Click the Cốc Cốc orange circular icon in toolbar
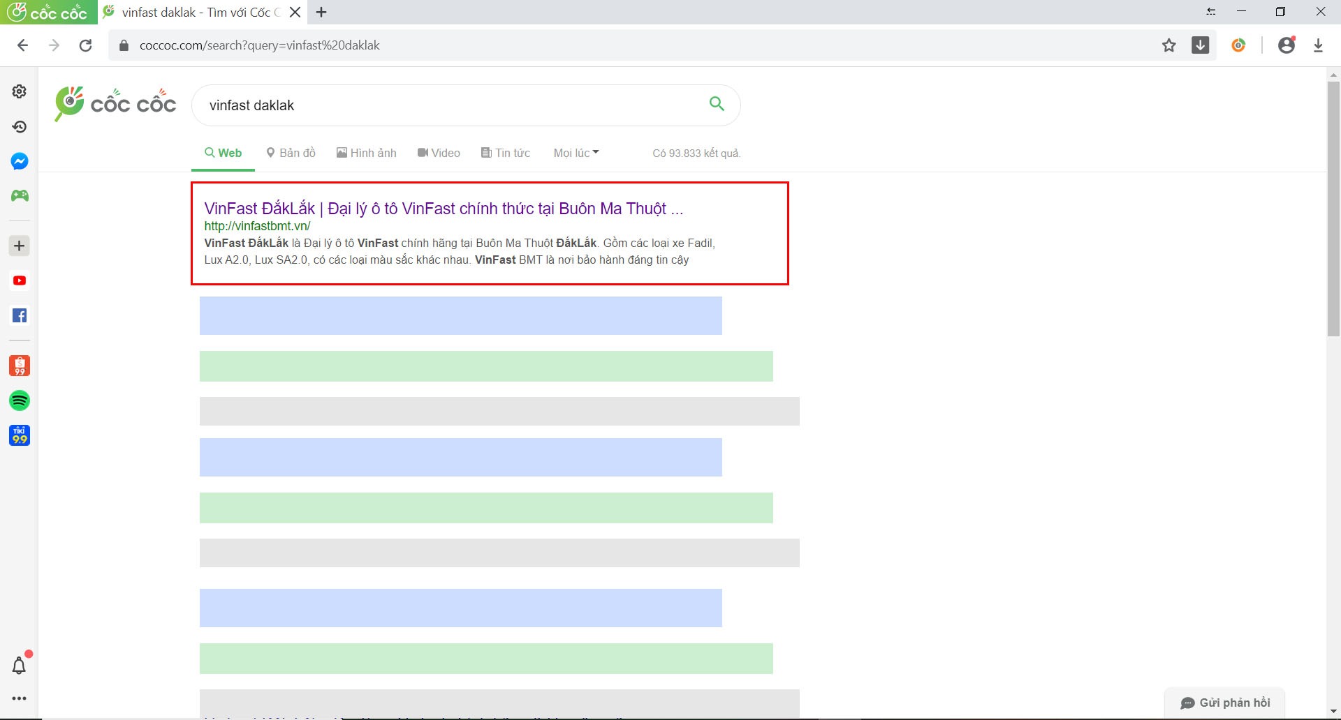Viewport: 1341px width, 720px height. (1238, 45)
